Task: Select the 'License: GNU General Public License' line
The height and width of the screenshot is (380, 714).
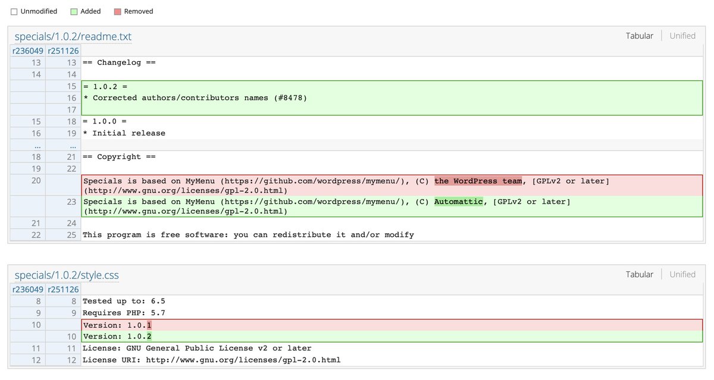Action: (x=392, y=349)
